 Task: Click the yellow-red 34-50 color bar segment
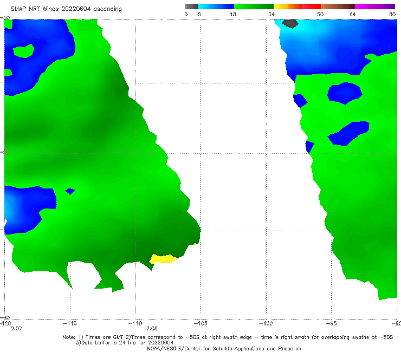[297, 6]
